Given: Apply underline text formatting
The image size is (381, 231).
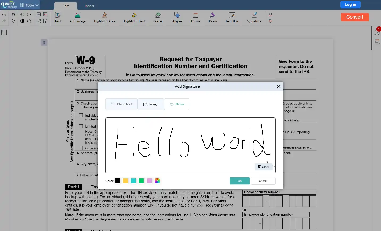Looking at the screenshot, I should [x=270, y=14].
